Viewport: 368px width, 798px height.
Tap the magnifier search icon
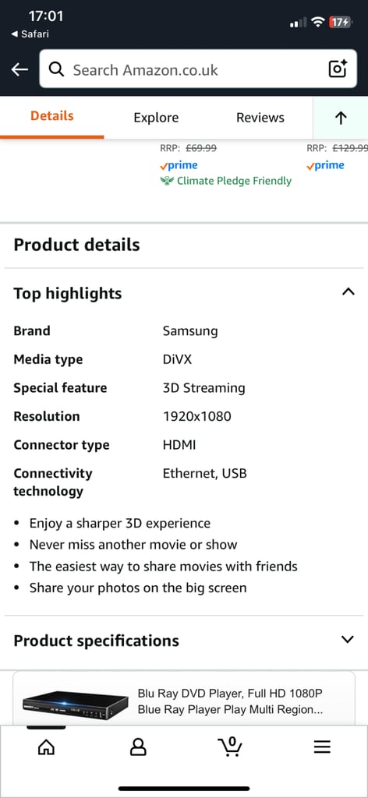coord(56,69)
